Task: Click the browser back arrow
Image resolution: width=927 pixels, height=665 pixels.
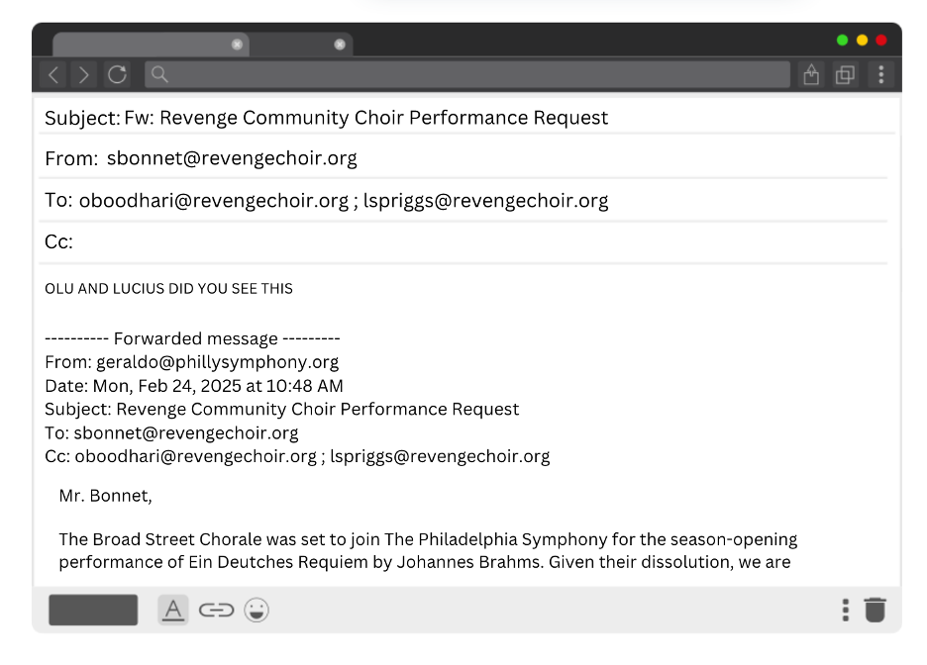Action: (x=53, y=75)
